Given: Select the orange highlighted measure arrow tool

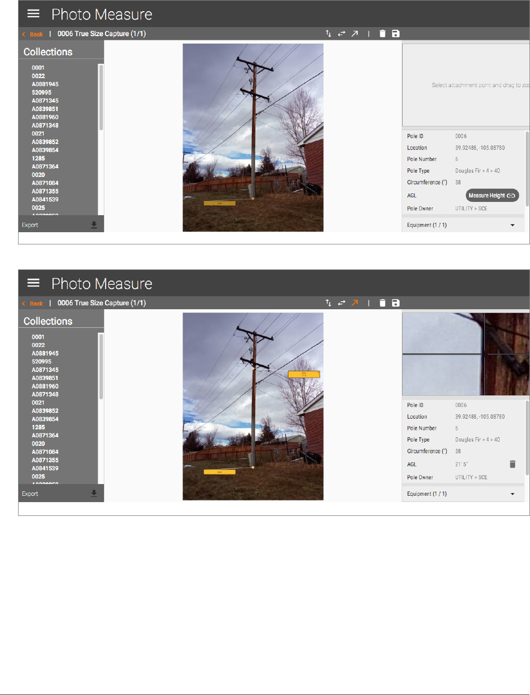Looking at the screenshot, I should pyautogui.click(x=354, y=303).
